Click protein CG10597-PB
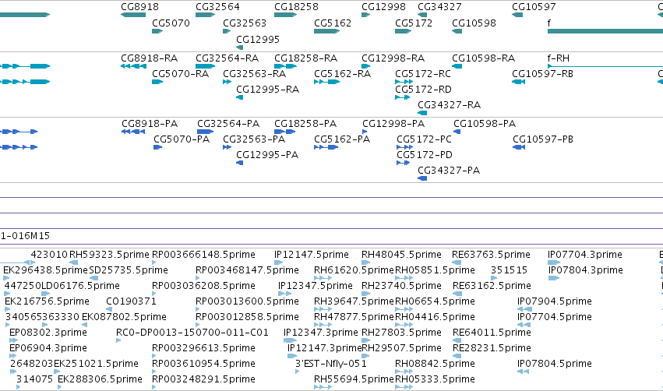 [543, 139]
